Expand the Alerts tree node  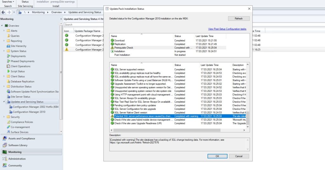(4, 31)
